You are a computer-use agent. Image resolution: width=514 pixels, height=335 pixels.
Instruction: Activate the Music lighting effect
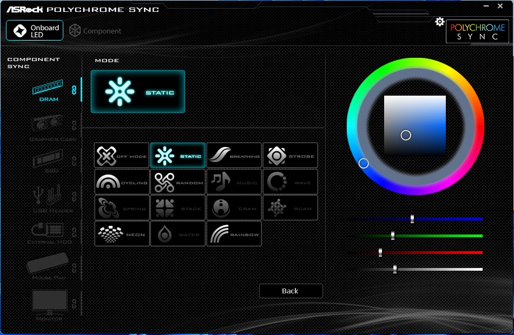coord(234,182)
